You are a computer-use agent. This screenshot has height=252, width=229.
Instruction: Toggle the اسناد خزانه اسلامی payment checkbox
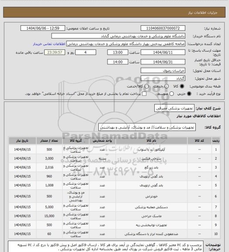(144, 94)
